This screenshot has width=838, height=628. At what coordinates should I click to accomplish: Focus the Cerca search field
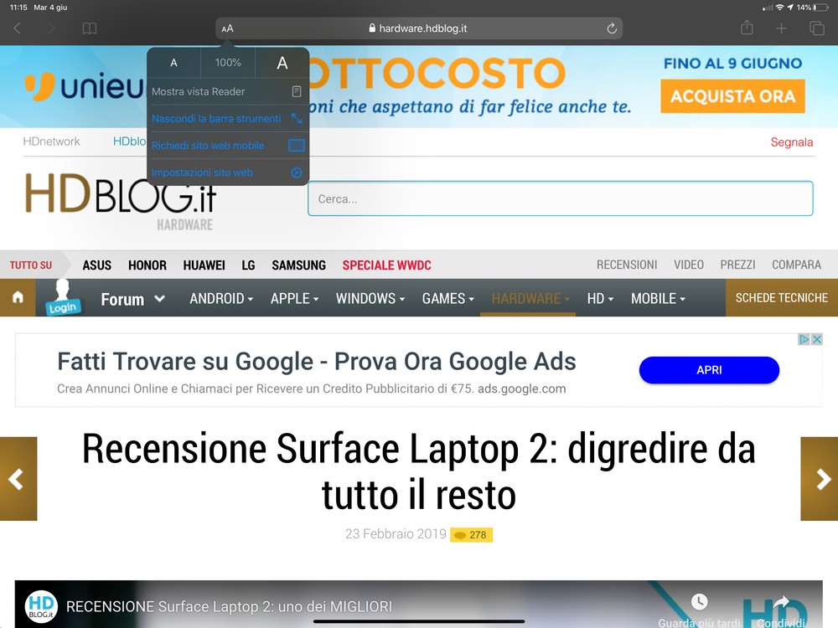(x=560, y=198)
